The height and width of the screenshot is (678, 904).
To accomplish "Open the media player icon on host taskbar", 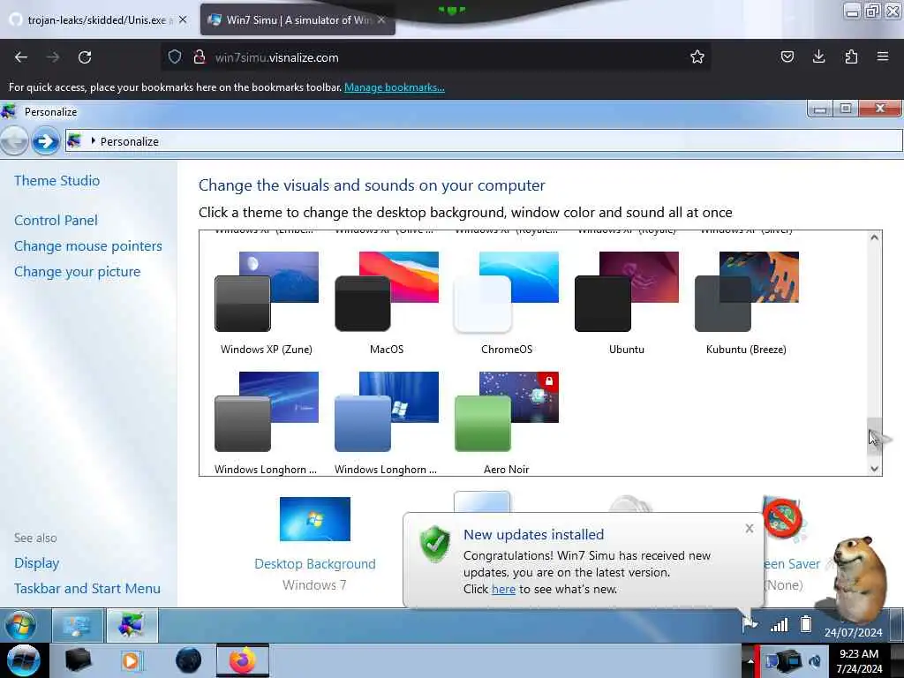I will 132,660.
